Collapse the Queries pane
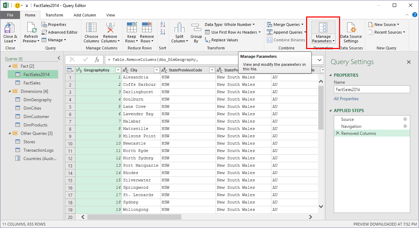The image size is (419, 228). point(59,58)
